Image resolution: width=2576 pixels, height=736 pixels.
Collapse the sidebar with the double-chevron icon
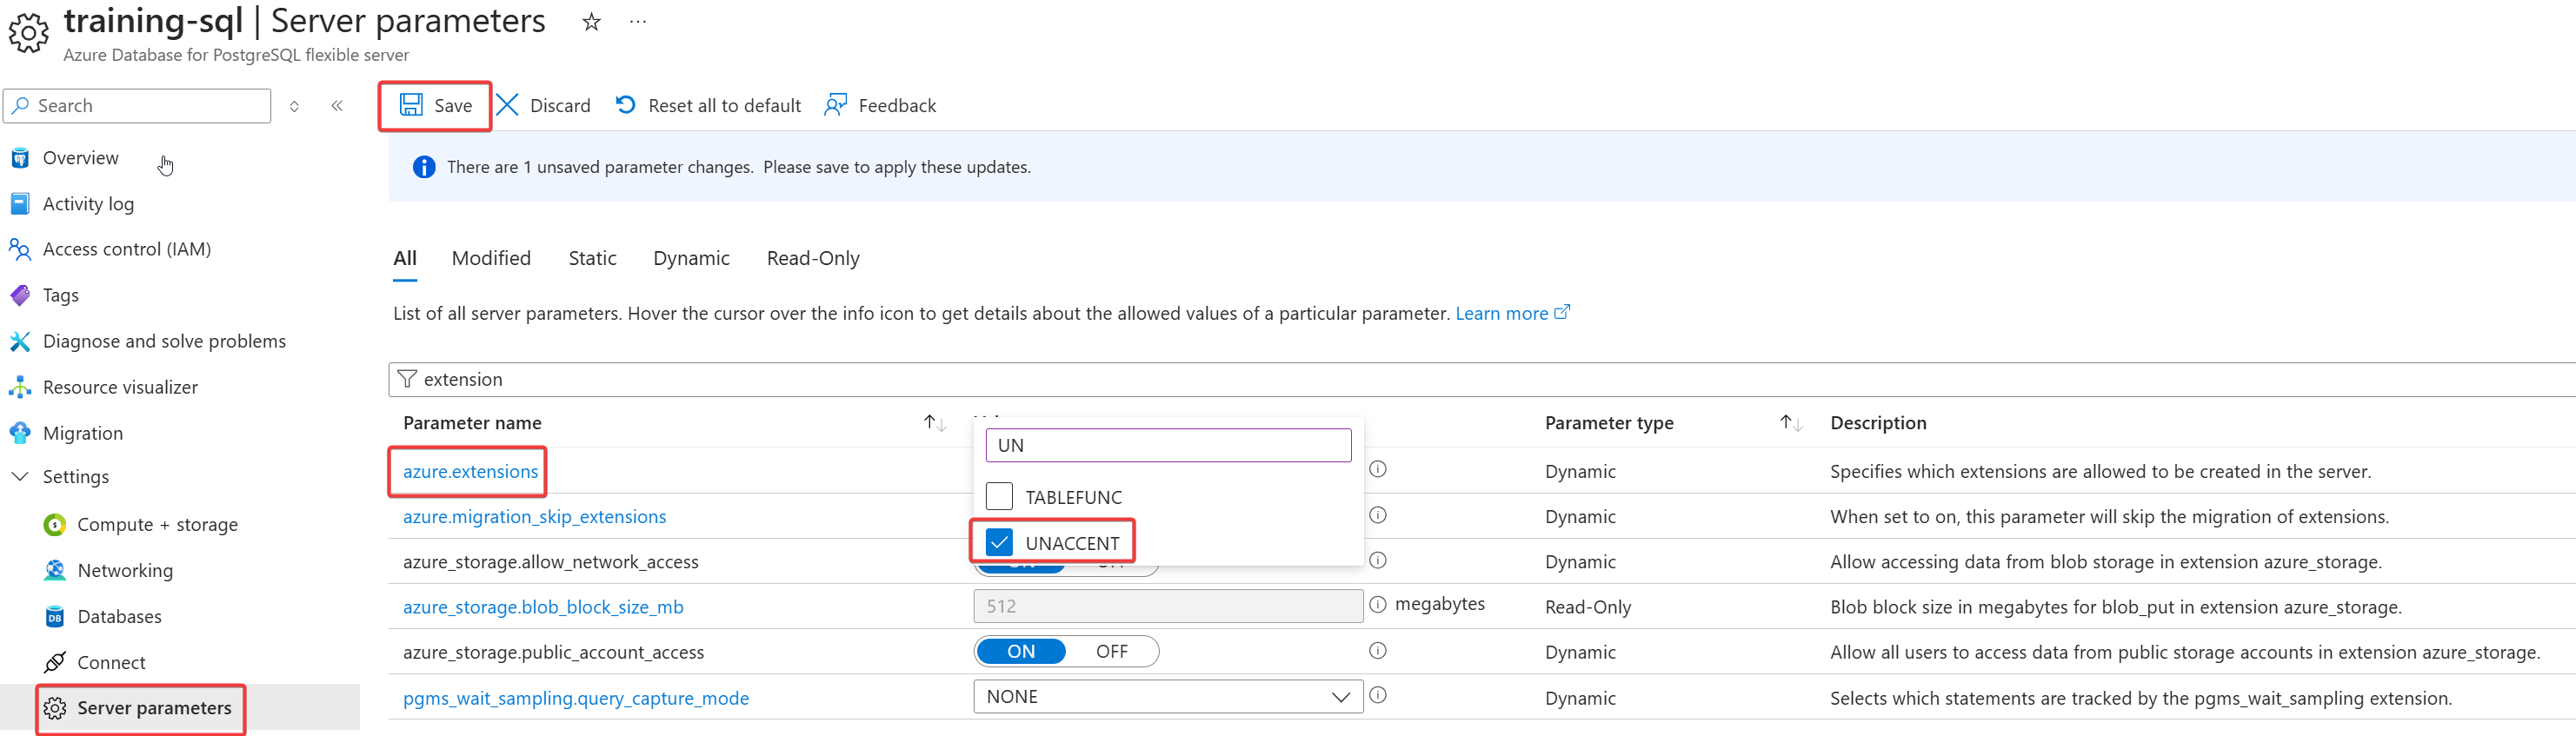coord(337,106)
